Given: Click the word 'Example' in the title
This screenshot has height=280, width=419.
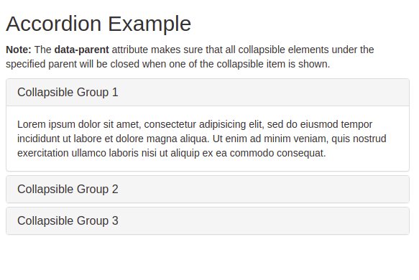Looking at the screenshot, I should tap(149, 24).
